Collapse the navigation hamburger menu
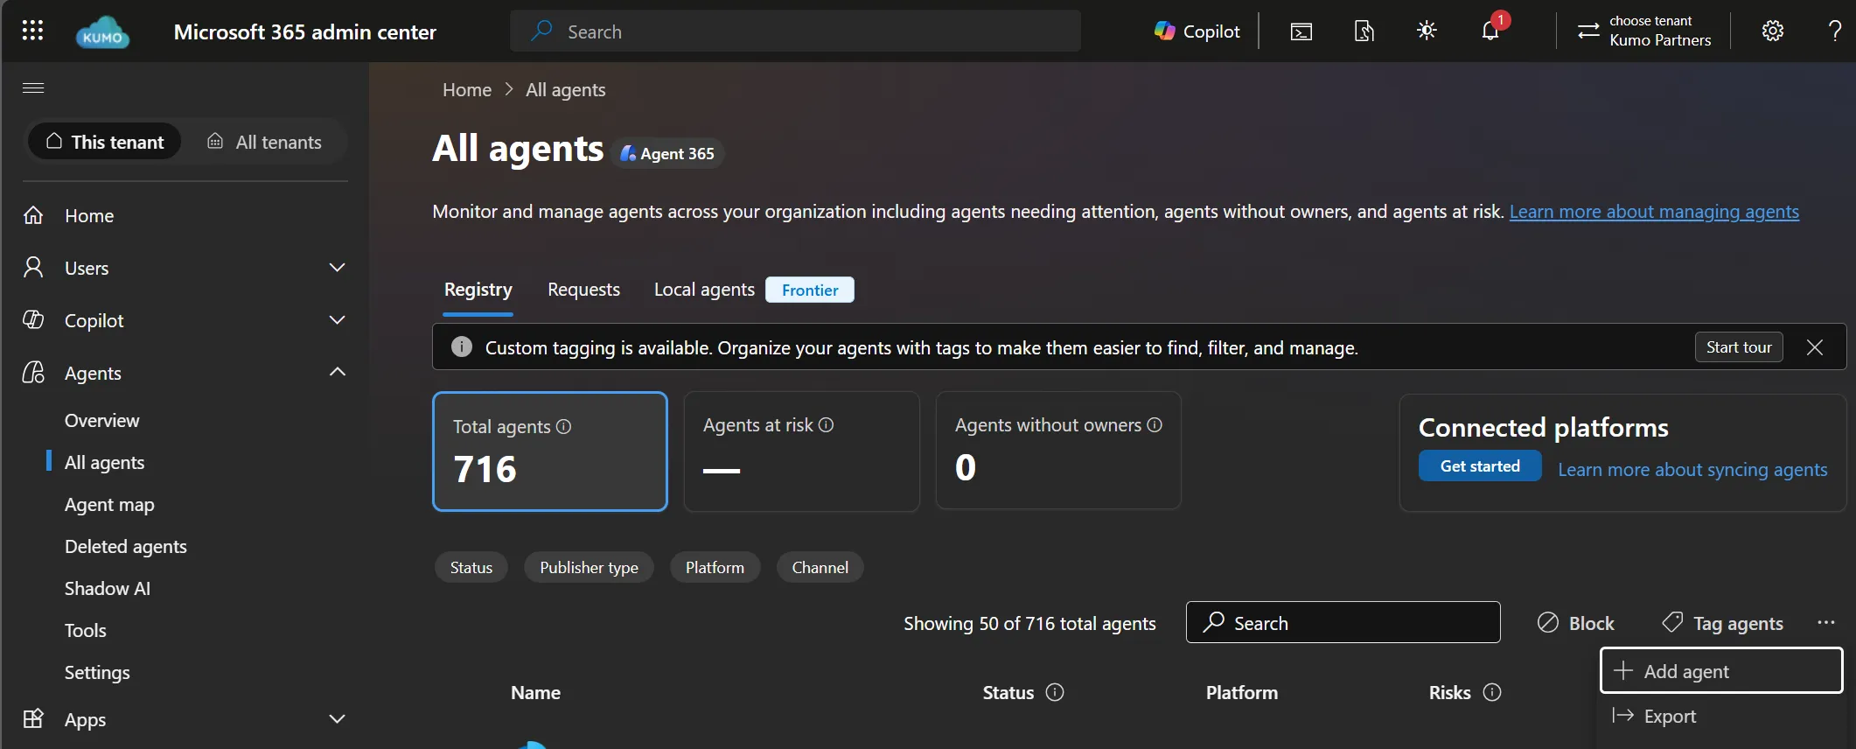Image resolution: width=1856 pixels, height=749 pixels. pos(33,87)
